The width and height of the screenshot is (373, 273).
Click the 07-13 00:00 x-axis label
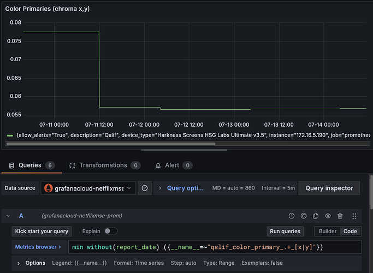click(x=234, y=124)
